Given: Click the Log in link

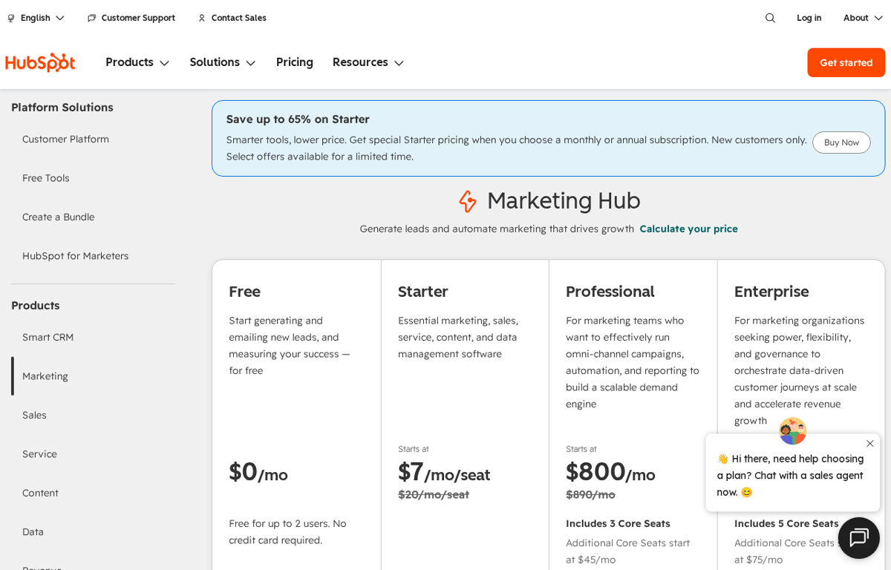Looking at the screenshot, I should pyautogui.click(x=809, y=18).
